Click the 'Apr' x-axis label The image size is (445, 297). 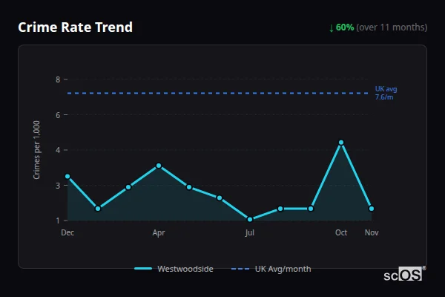[159, 232]
